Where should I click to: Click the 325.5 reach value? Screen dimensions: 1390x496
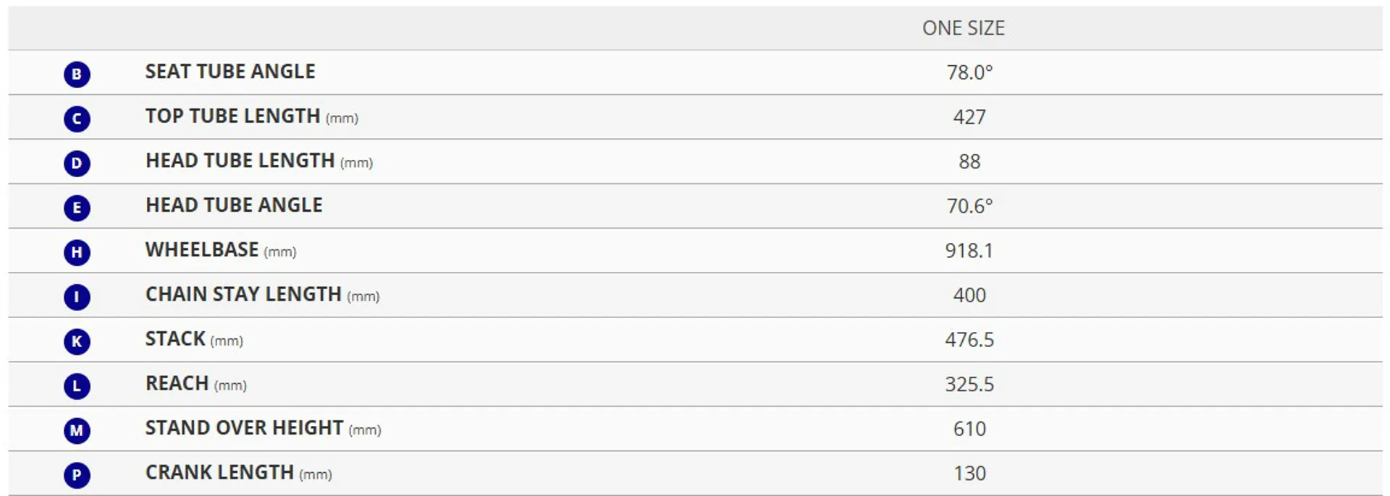point(969,384)
